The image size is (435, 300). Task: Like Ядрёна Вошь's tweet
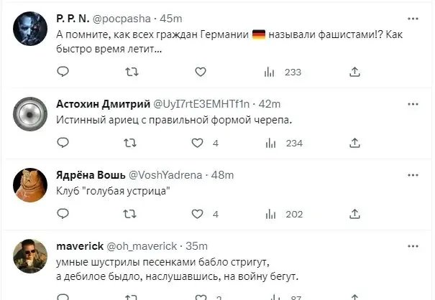[197, 214]
